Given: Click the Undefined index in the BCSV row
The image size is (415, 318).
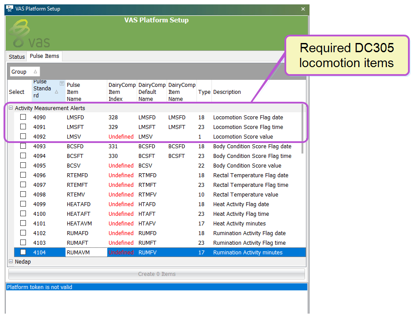Looking at the screenshot, I should coord(121,166).
